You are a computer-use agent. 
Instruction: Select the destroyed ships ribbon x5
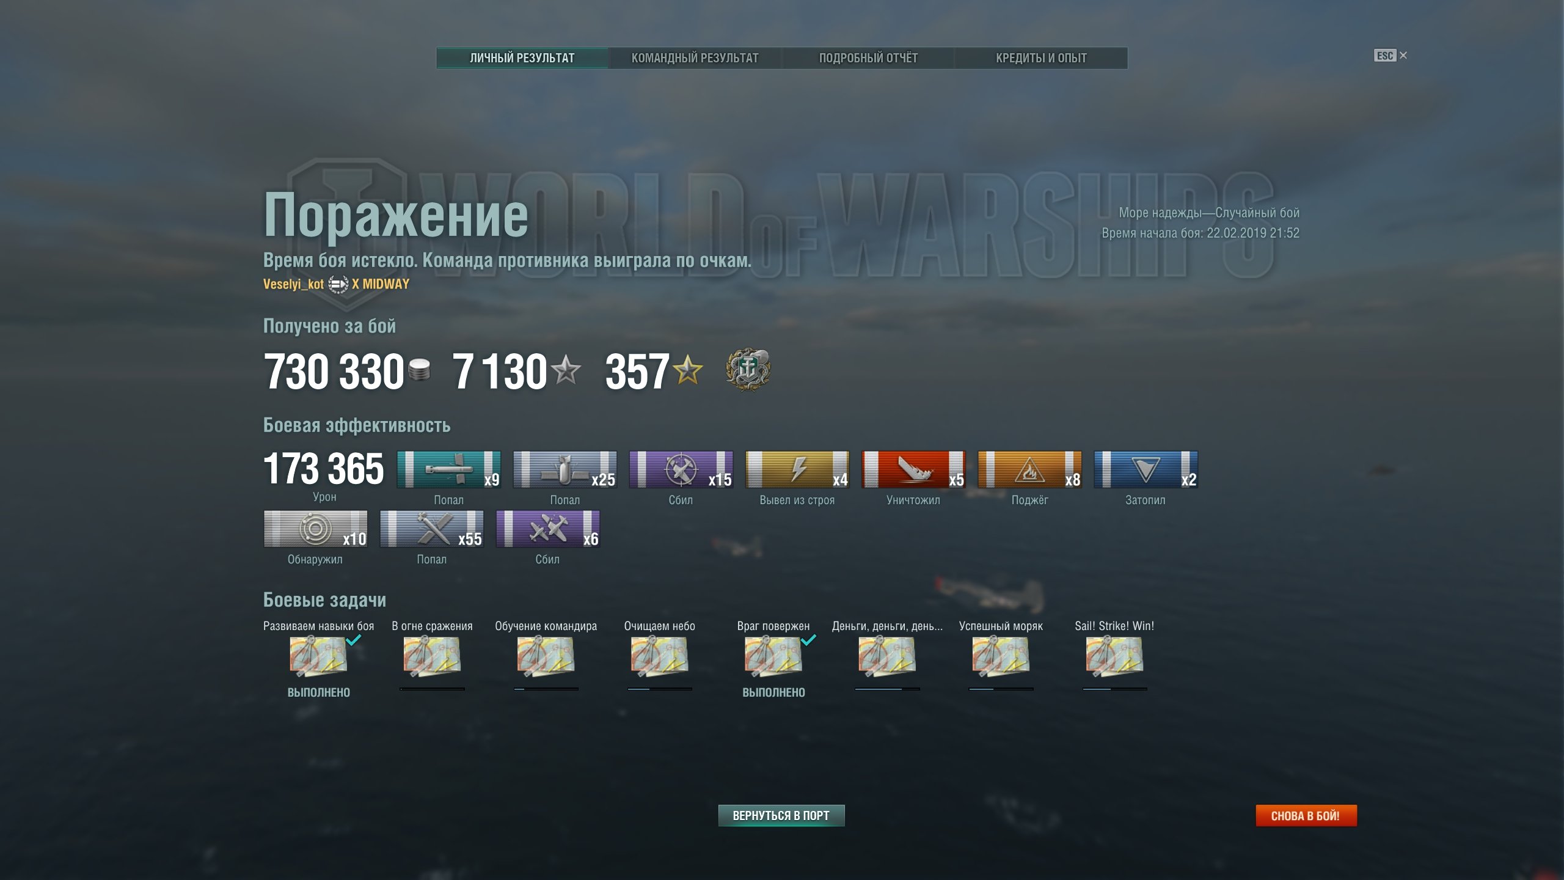pyautogui.click(x=913, y=469)
